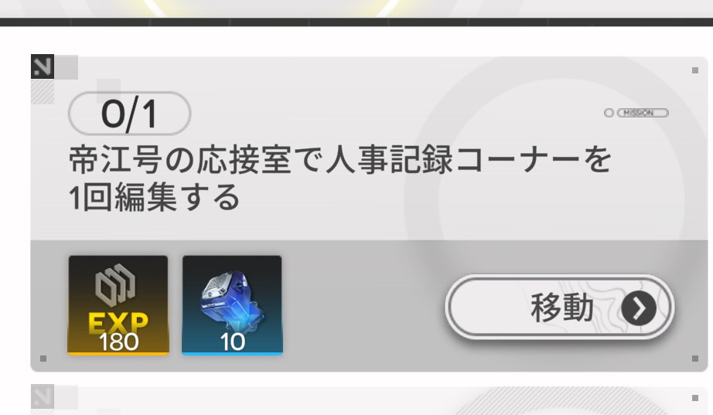Viewport: 713px width, 415px height.
Task: Click the dark segmented progress bar at the top
Action: (356, 22)
